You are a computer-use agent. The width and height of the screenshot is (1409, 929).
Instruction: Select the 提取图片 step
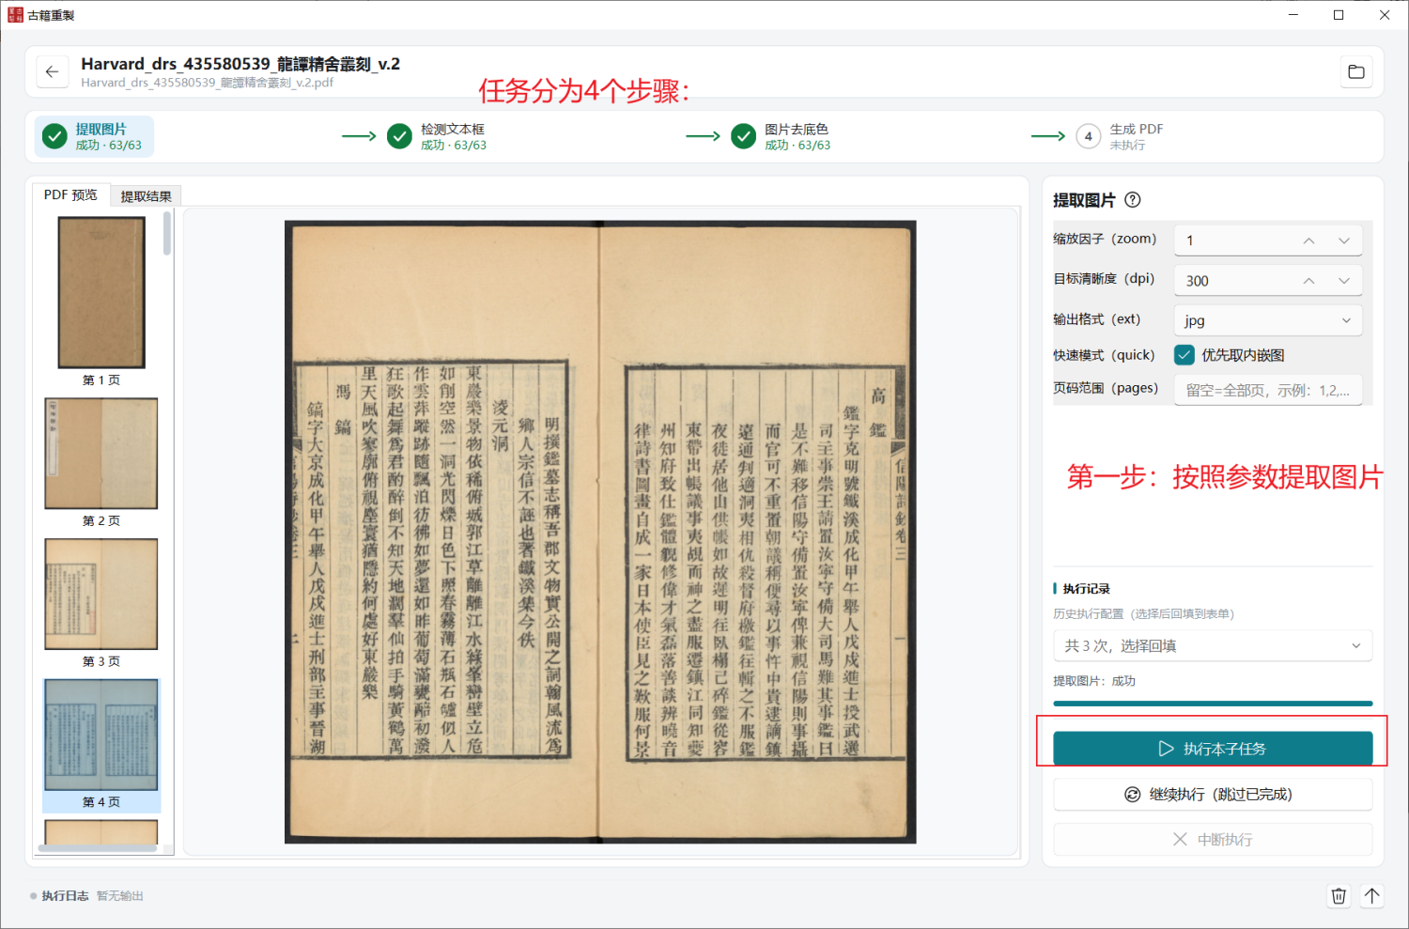coord(95,136)
